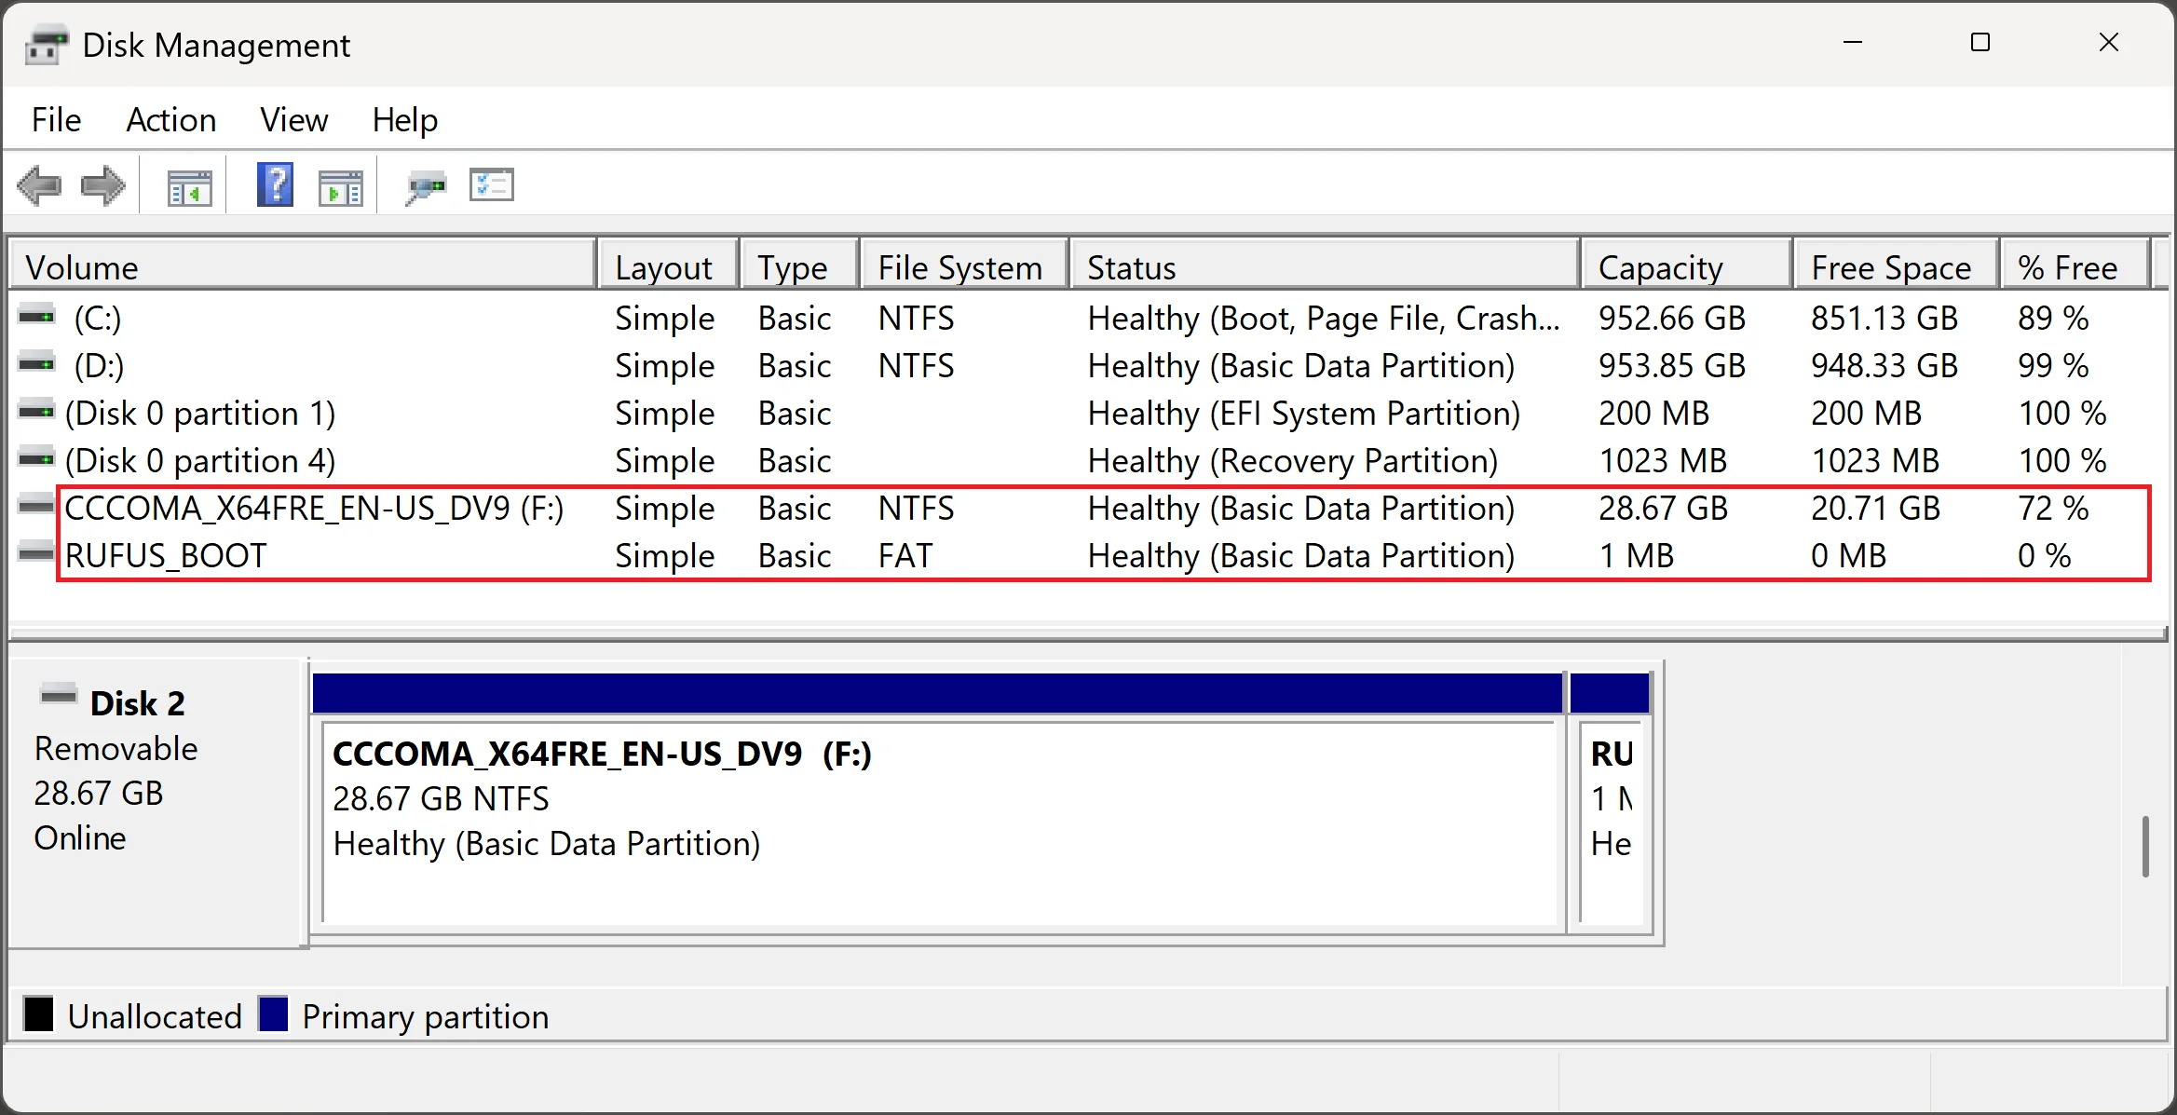Select the (Disk 0 partition 1) row

[x=1082, y=414]
